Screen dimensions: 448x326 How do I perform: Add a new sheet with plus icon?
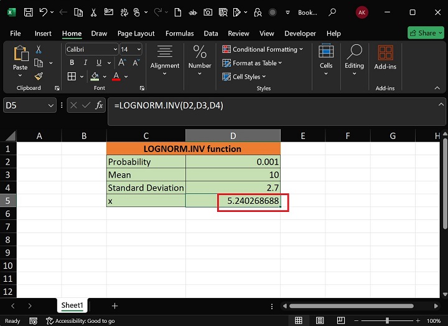click(x=114, y=305)
